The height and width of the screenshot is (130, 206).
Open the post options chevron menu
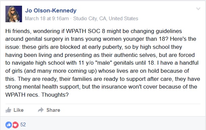click(198, 9)
